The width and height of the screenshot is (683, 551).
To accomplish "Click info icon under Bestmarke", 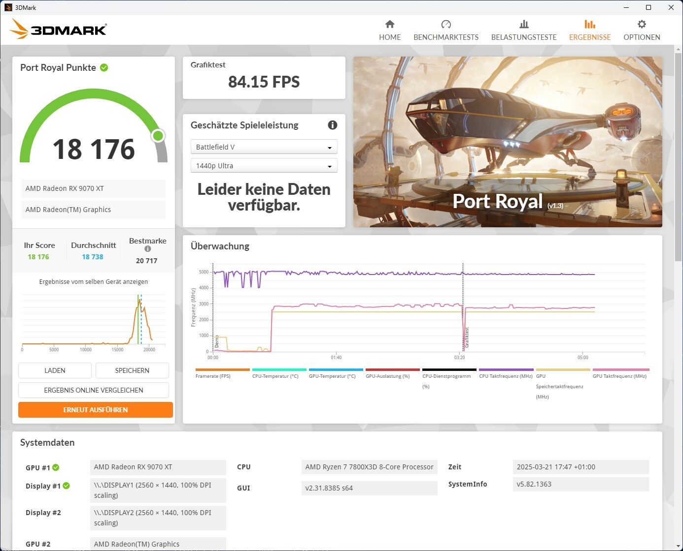I will (x=147, y=249).
